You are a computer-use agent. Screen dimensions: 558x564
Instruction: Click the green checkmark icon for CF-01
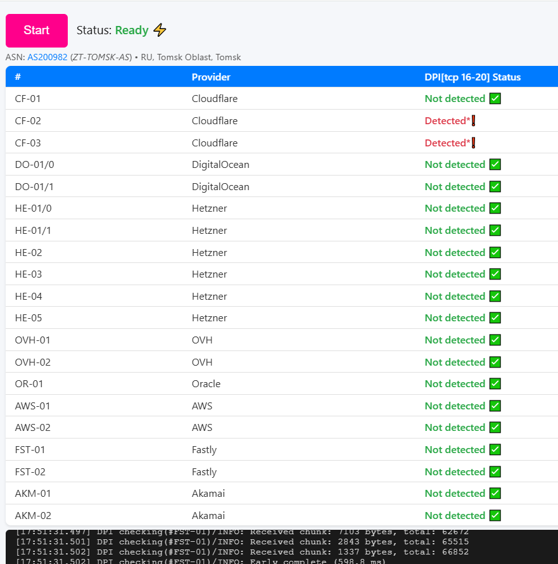tap(495, 99)
